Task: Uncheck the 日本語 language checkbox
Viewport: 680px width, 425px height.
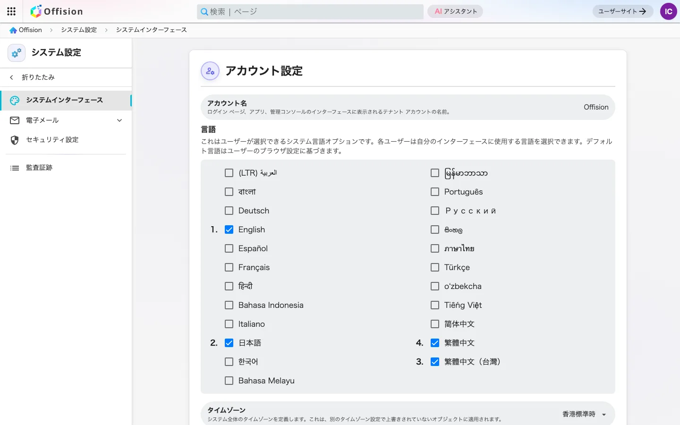Action: (229, 343)
